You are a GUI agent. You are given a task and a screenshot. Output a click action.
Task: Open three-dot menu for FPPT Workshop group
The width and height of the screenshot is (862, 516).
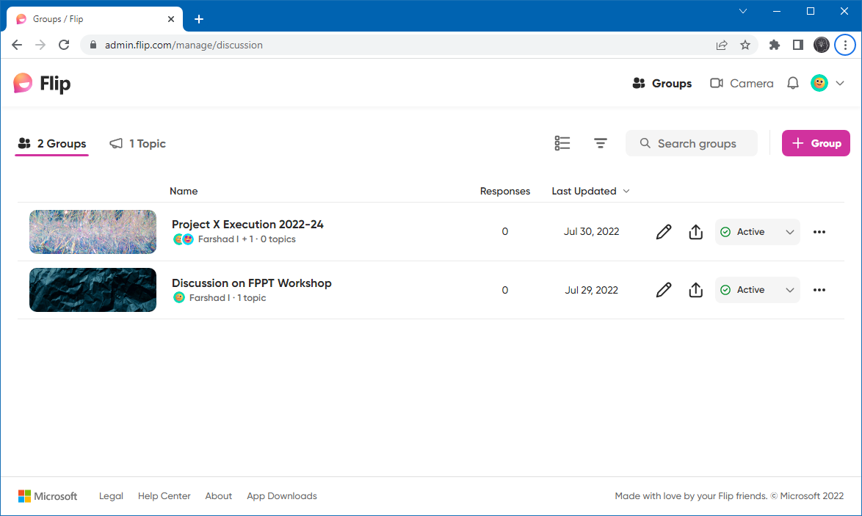click(819, 290)
